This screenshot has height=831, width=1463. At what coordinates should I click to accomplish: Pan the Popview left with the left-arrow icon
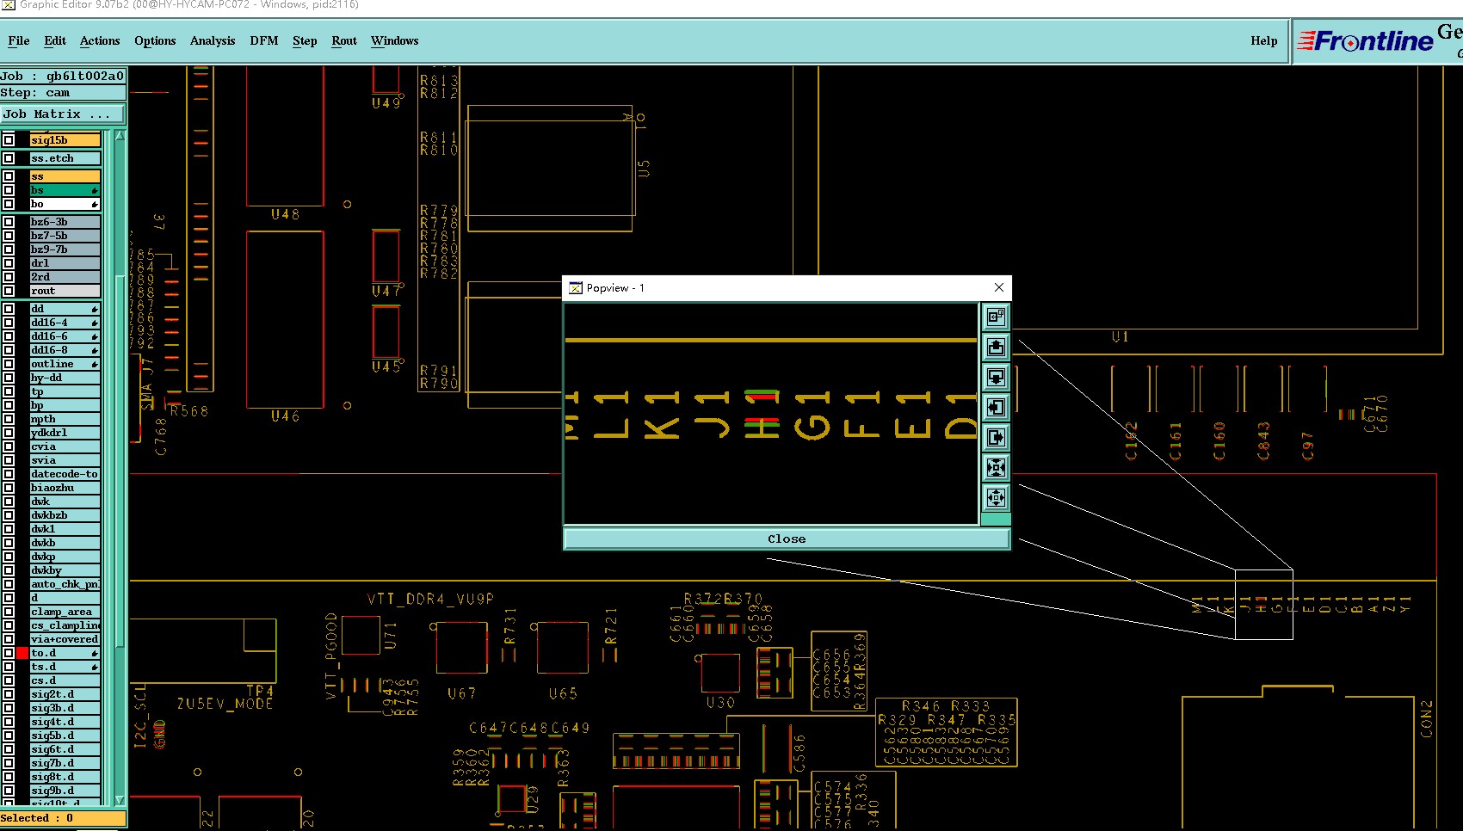996,408
